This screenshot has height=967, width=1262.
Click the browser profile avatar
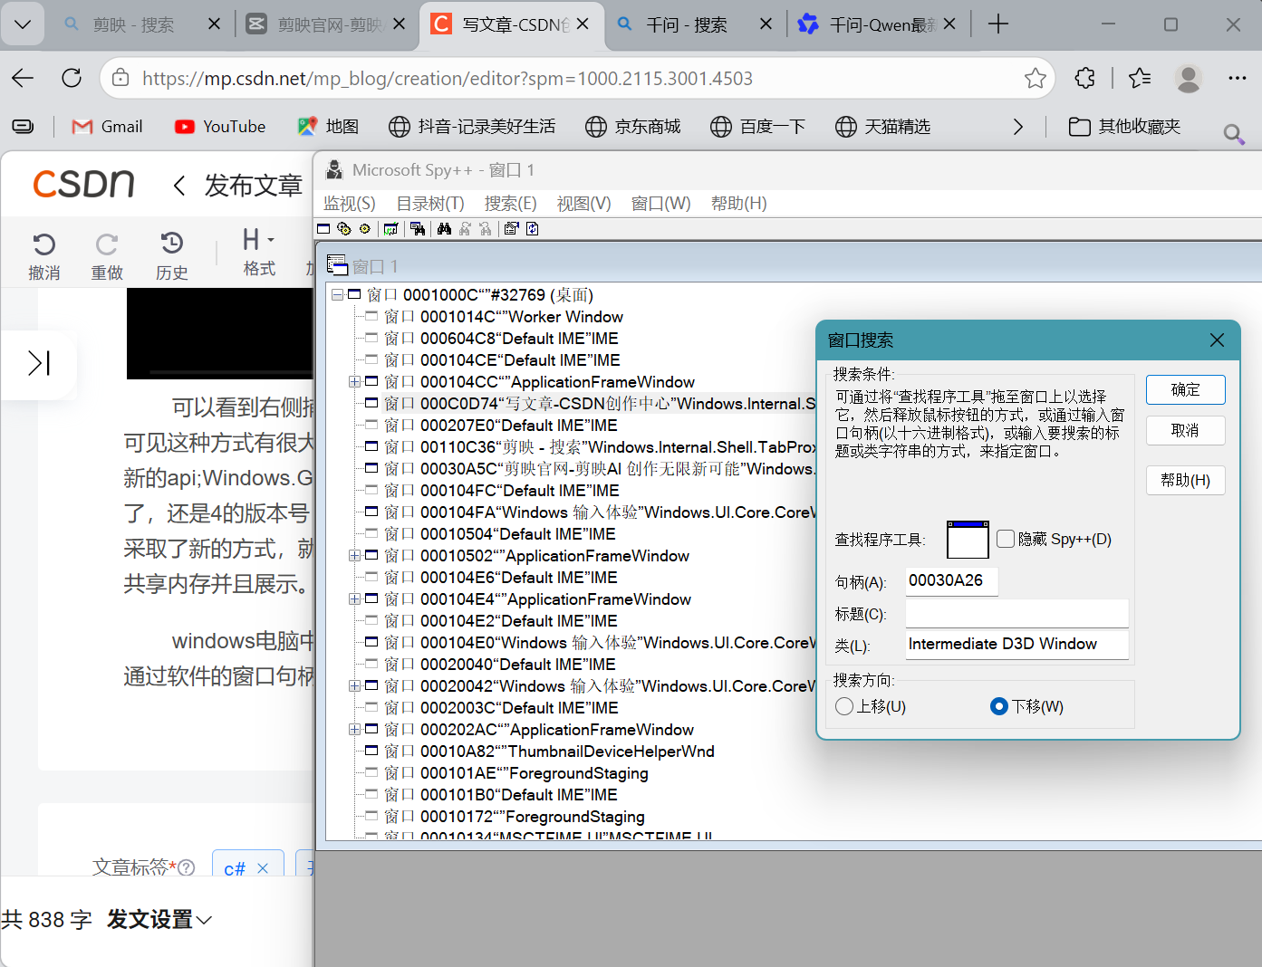point(1188,78)
